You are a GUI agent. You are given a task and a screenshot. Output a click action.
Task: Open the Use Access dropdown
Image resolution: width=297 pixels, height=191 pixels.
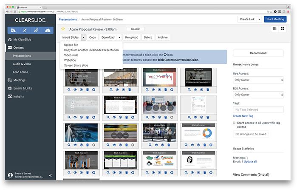[x=258, y=80]
